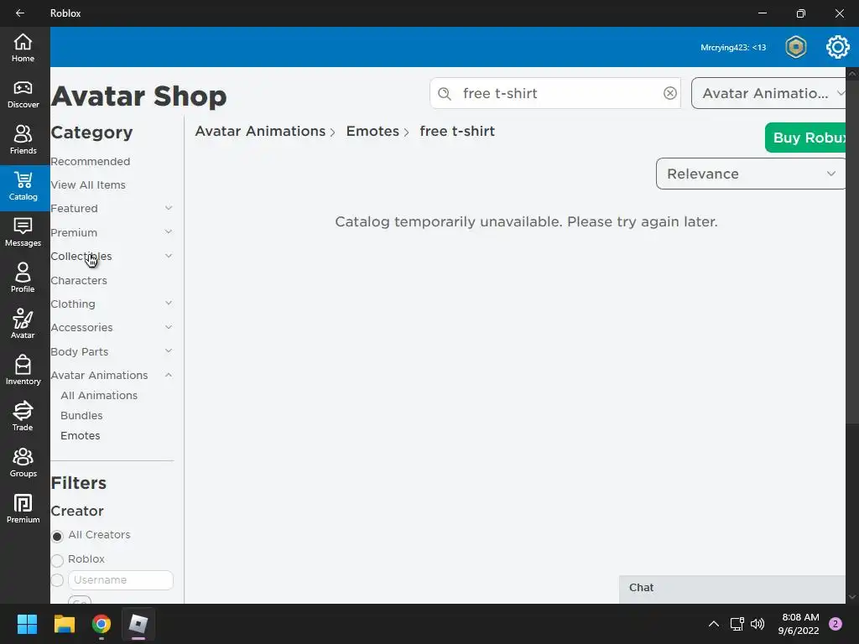The height and width of the screenshot is (644, 859).
Task: Open the Inventory page
Action: click(x=23, y=371)
